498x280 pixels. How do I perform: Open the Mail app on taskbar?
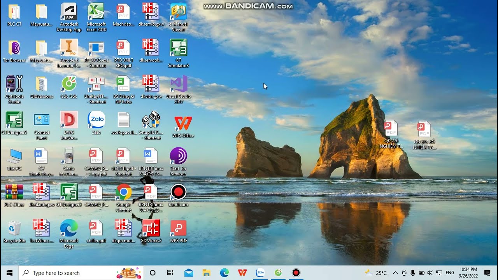[189, 273]
